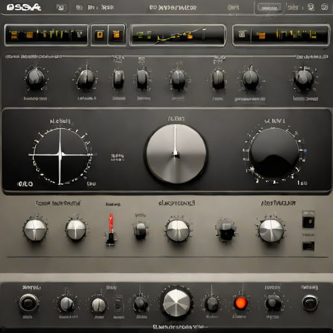Click the small black knob after the large faceted knob
This screenshot has width=333, height=333.
coord(212,304)
